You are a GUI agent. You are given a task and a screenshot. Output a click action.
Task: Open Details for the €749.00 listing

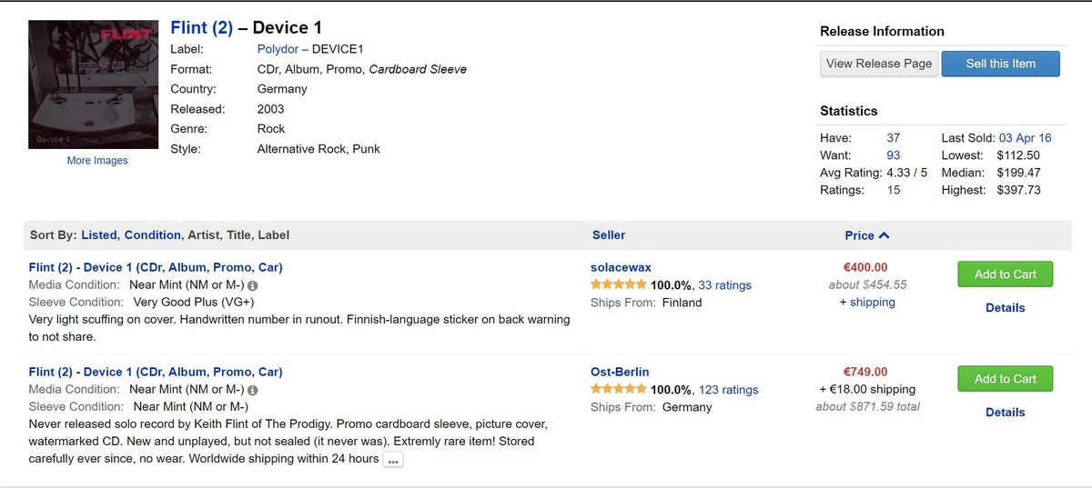1005,413
